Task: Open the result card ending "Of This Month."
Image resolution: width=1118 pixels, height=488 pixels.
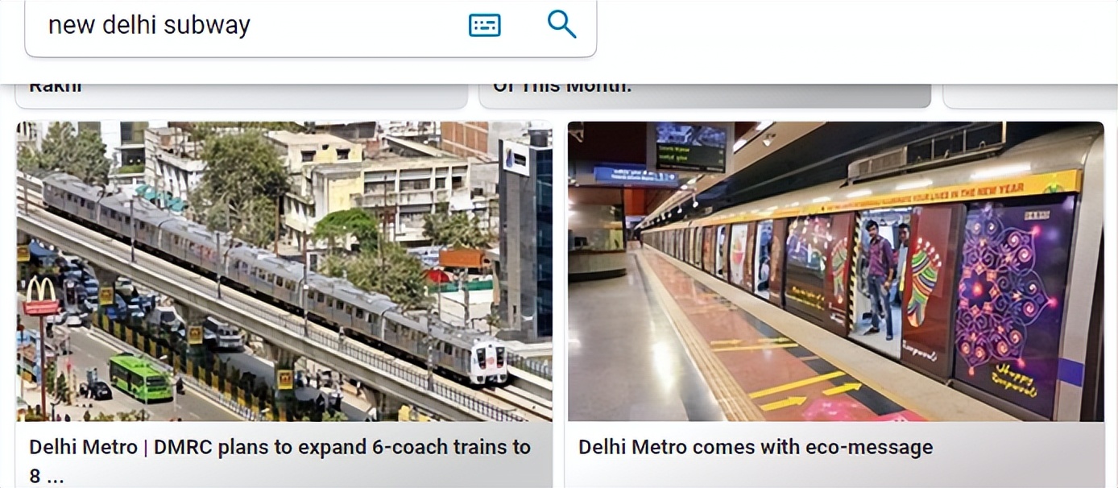Action: pos(705,94)
